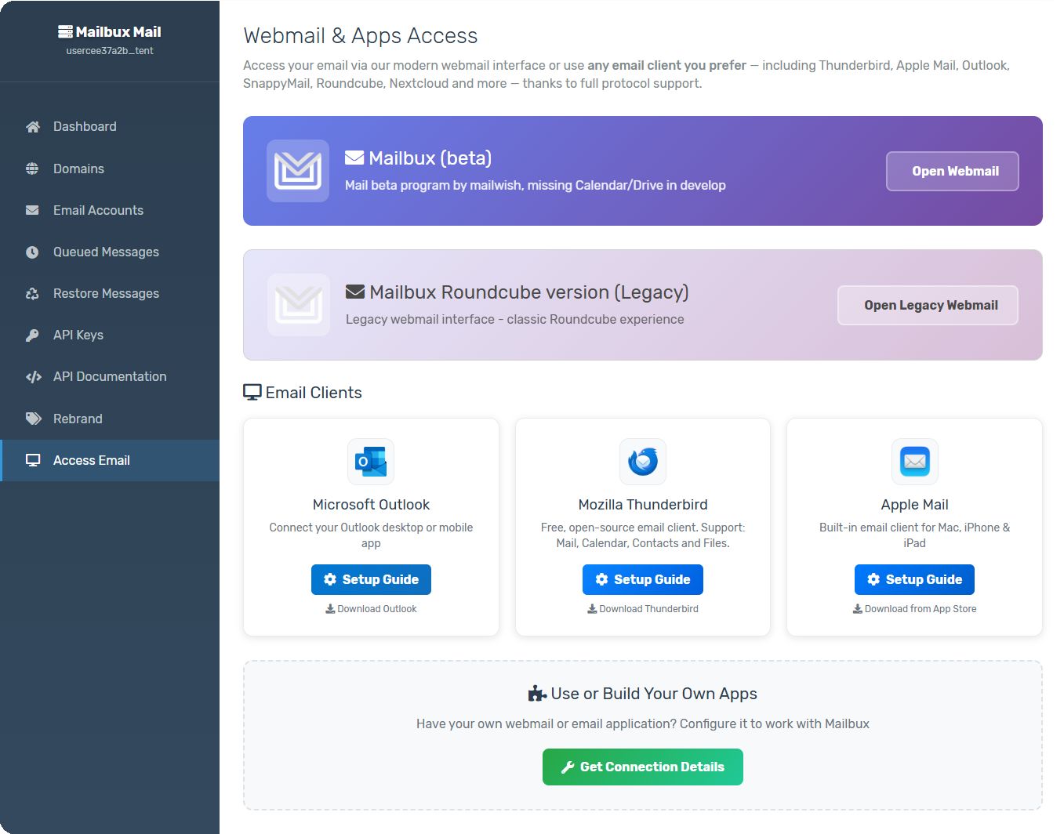1064x834 pixels.
Task: Select Access Email in sidebar
Action: (110, 460)
